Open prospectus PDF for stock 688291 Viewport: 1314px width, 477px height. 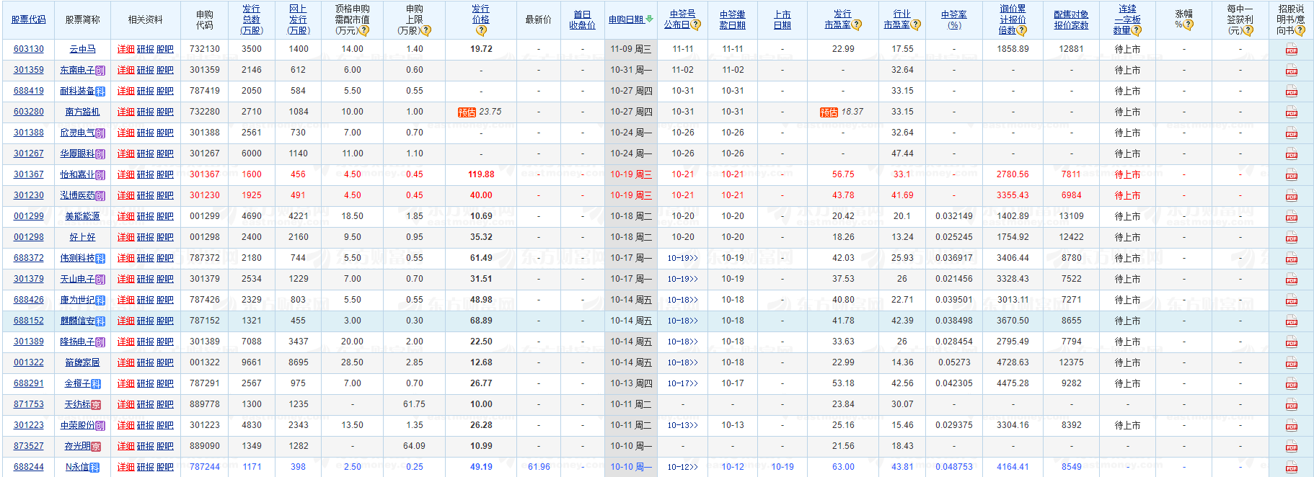[1291, 384]
